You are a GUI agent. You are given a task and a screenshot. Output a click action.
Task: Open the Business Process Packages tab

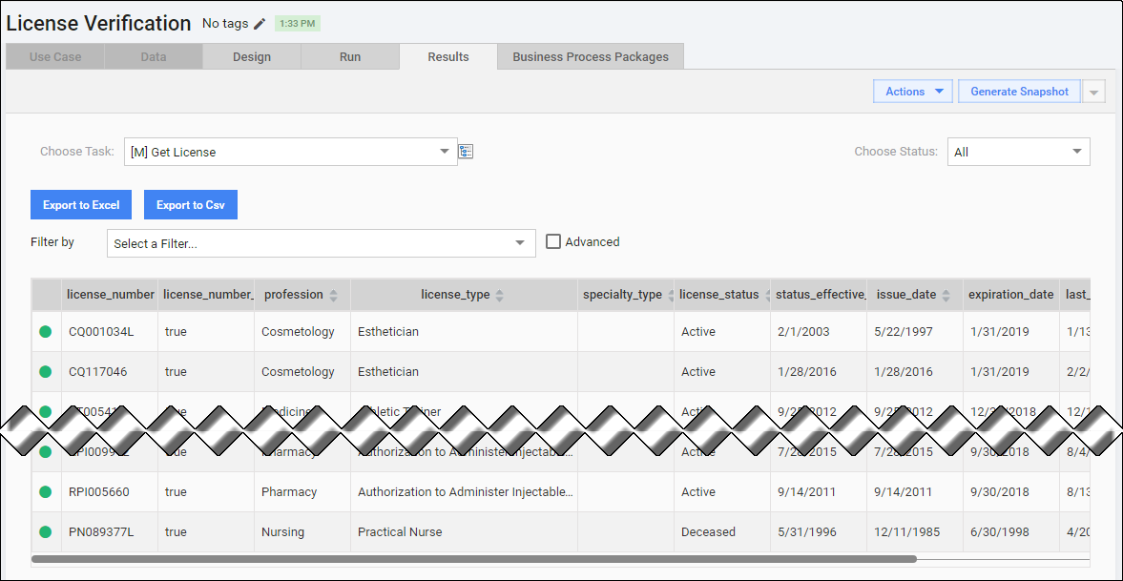click(x=591, y=56)
